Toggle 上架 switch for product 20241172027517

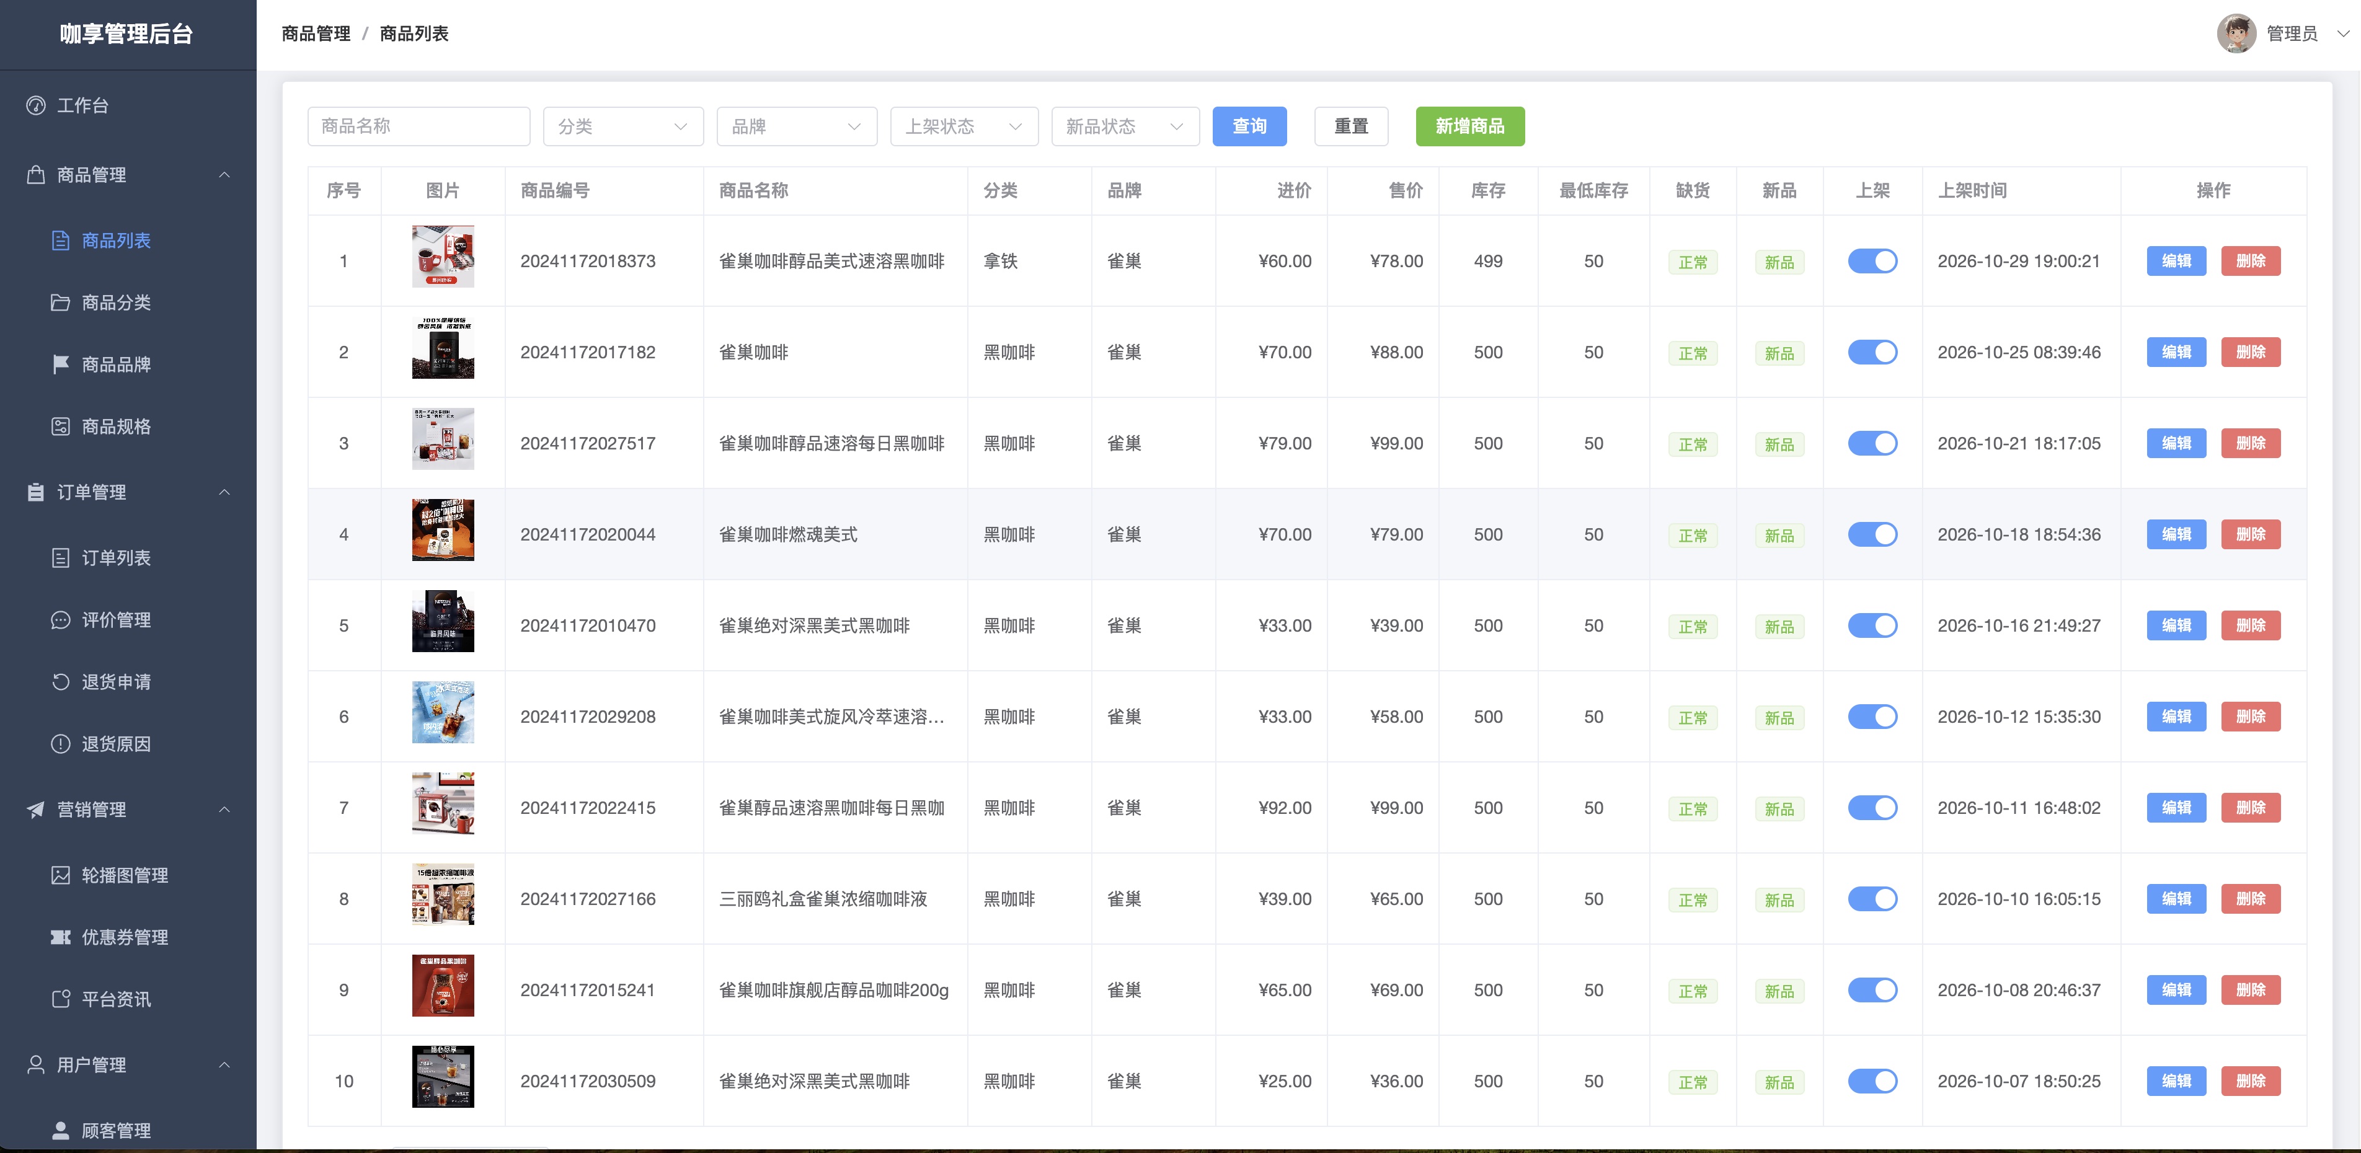(x=1872, y=444)
